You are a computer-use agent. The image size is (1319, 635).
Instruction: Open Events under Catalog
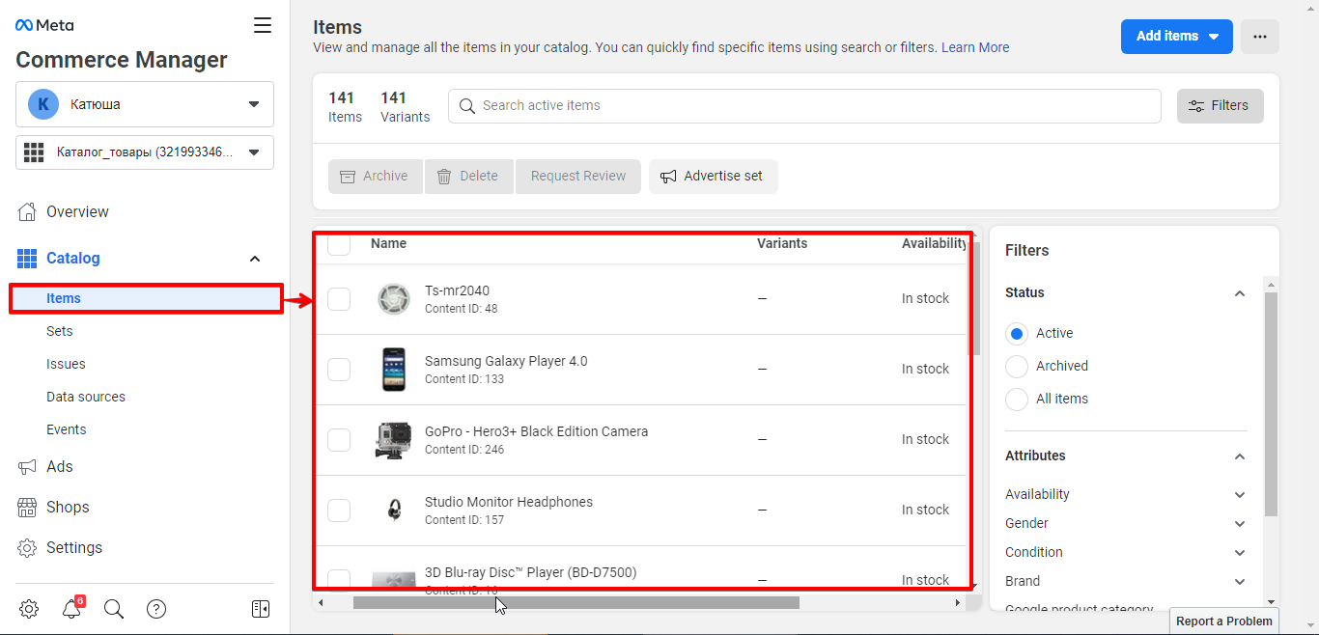click(67, 429)
